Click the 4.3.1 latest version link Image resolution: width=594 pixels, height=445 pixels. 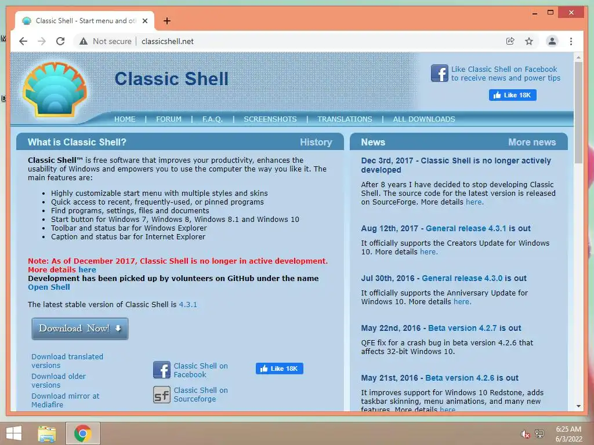click(x=188, y=305)
